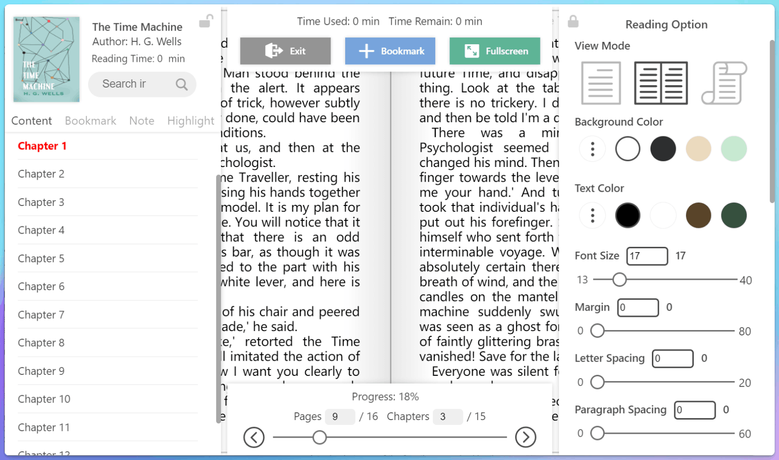
Task: Open Chapter 5 in contents list
Action: tap(41, 258)
